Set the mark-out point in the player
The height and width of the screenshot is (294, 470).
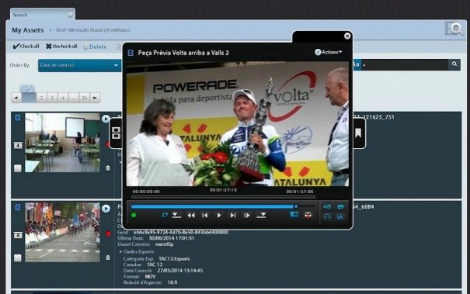pos(261,215)
